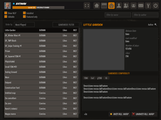Click BATMAN author on Outpost row

click(x=42, y=83)
